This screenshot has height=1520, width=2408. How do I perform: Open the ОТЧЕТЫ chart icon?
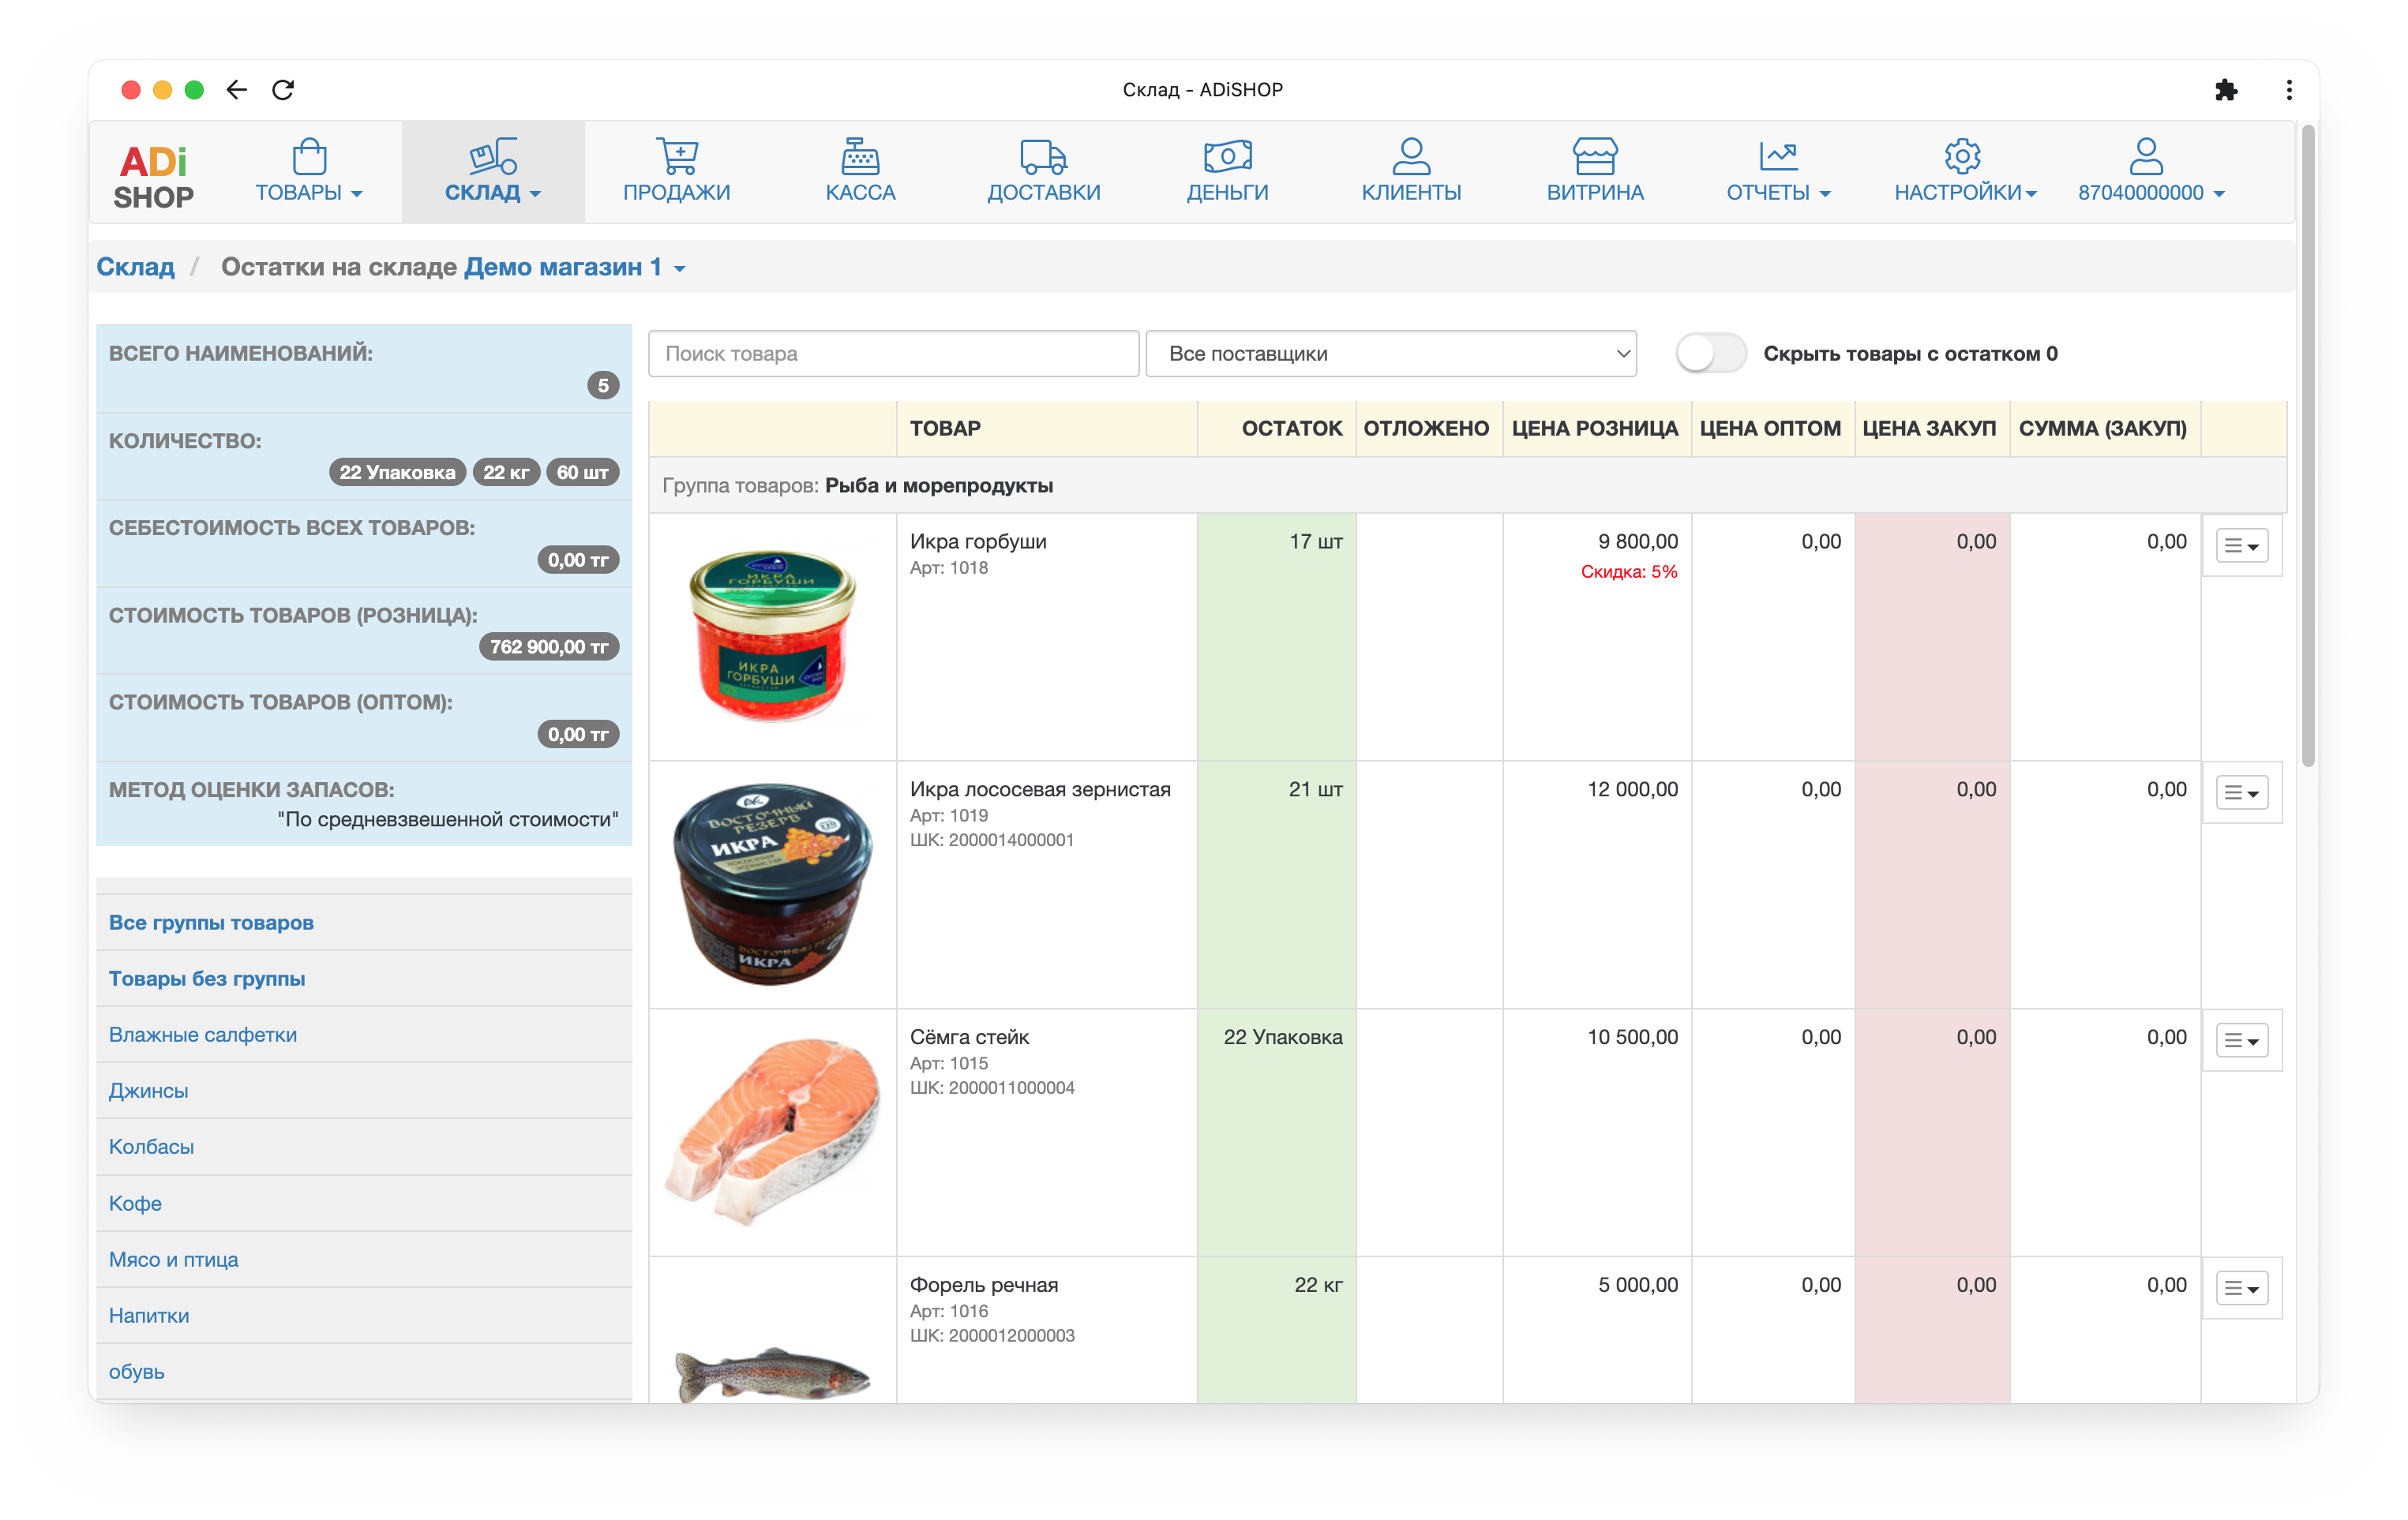[1777, 156]
